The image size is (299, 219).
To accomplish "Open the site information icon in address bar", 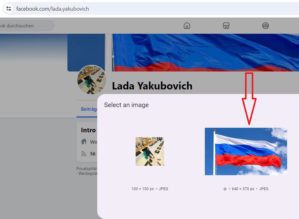I will [9, 9].
